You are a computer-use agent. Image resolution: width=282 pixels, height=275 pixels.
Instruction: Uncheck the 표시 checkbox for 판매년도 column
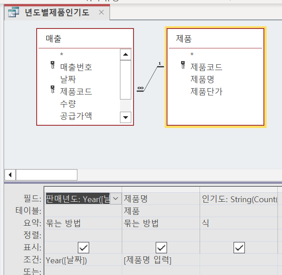point(83,247)
